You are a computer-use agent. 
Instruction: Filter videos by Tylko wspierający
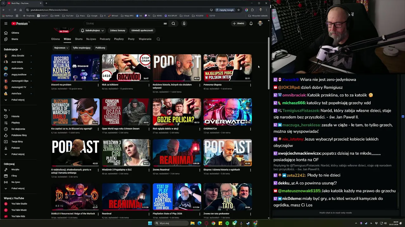click(x=82, y=48)
